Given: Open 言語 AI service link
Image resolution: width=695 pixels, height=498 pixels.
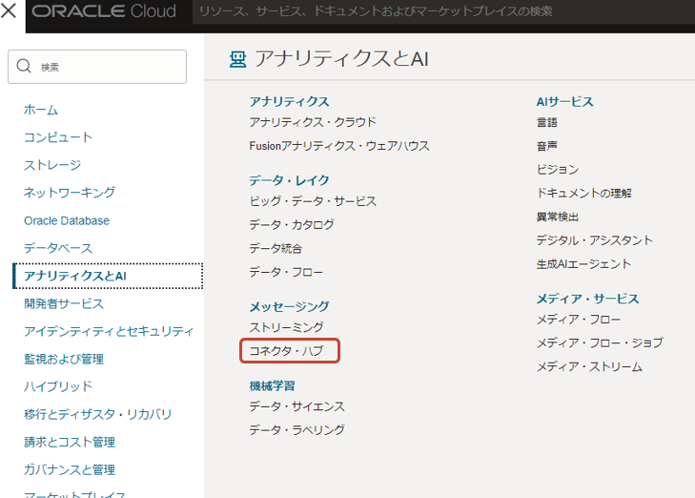Looking at the screenshot, I should (x=547, y=122).
